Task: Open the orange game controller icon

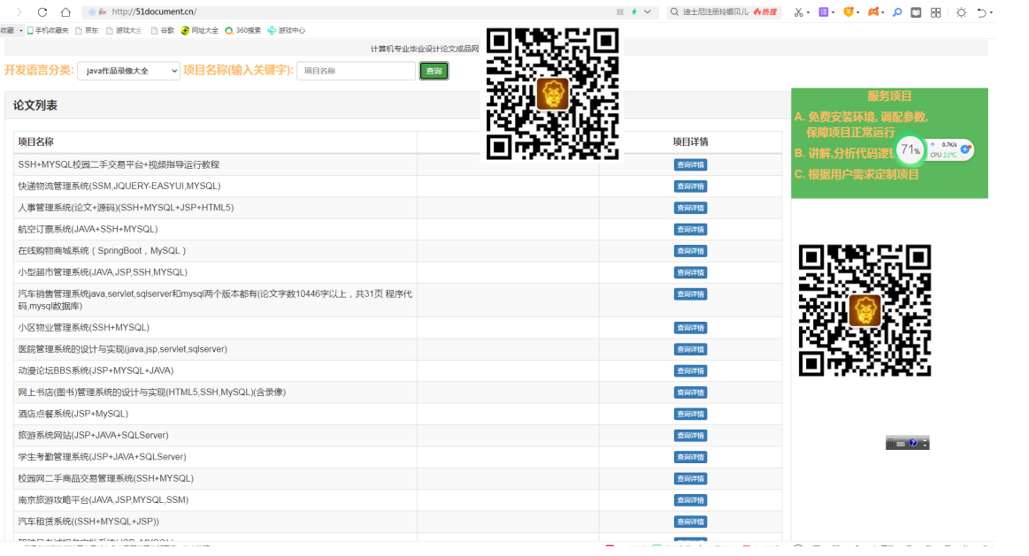Action: (873, 11)
